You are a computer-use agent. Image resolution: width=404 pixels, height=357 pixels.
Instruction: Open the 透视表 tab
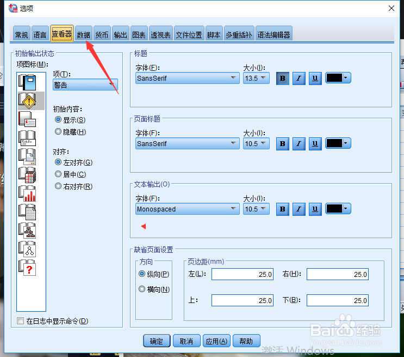[x=161, y=34]
